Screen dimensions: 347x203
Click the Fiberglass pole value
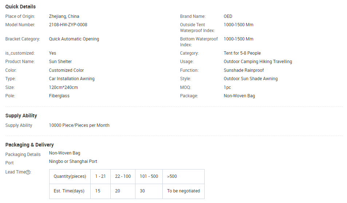[59, 96]
